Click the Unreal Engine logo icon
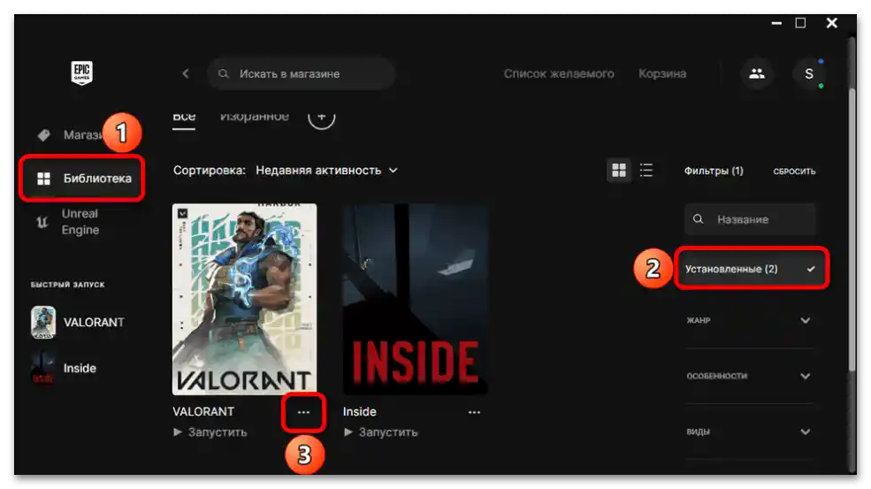This screenshot has height=489, width=871. (x=42, y=222)
